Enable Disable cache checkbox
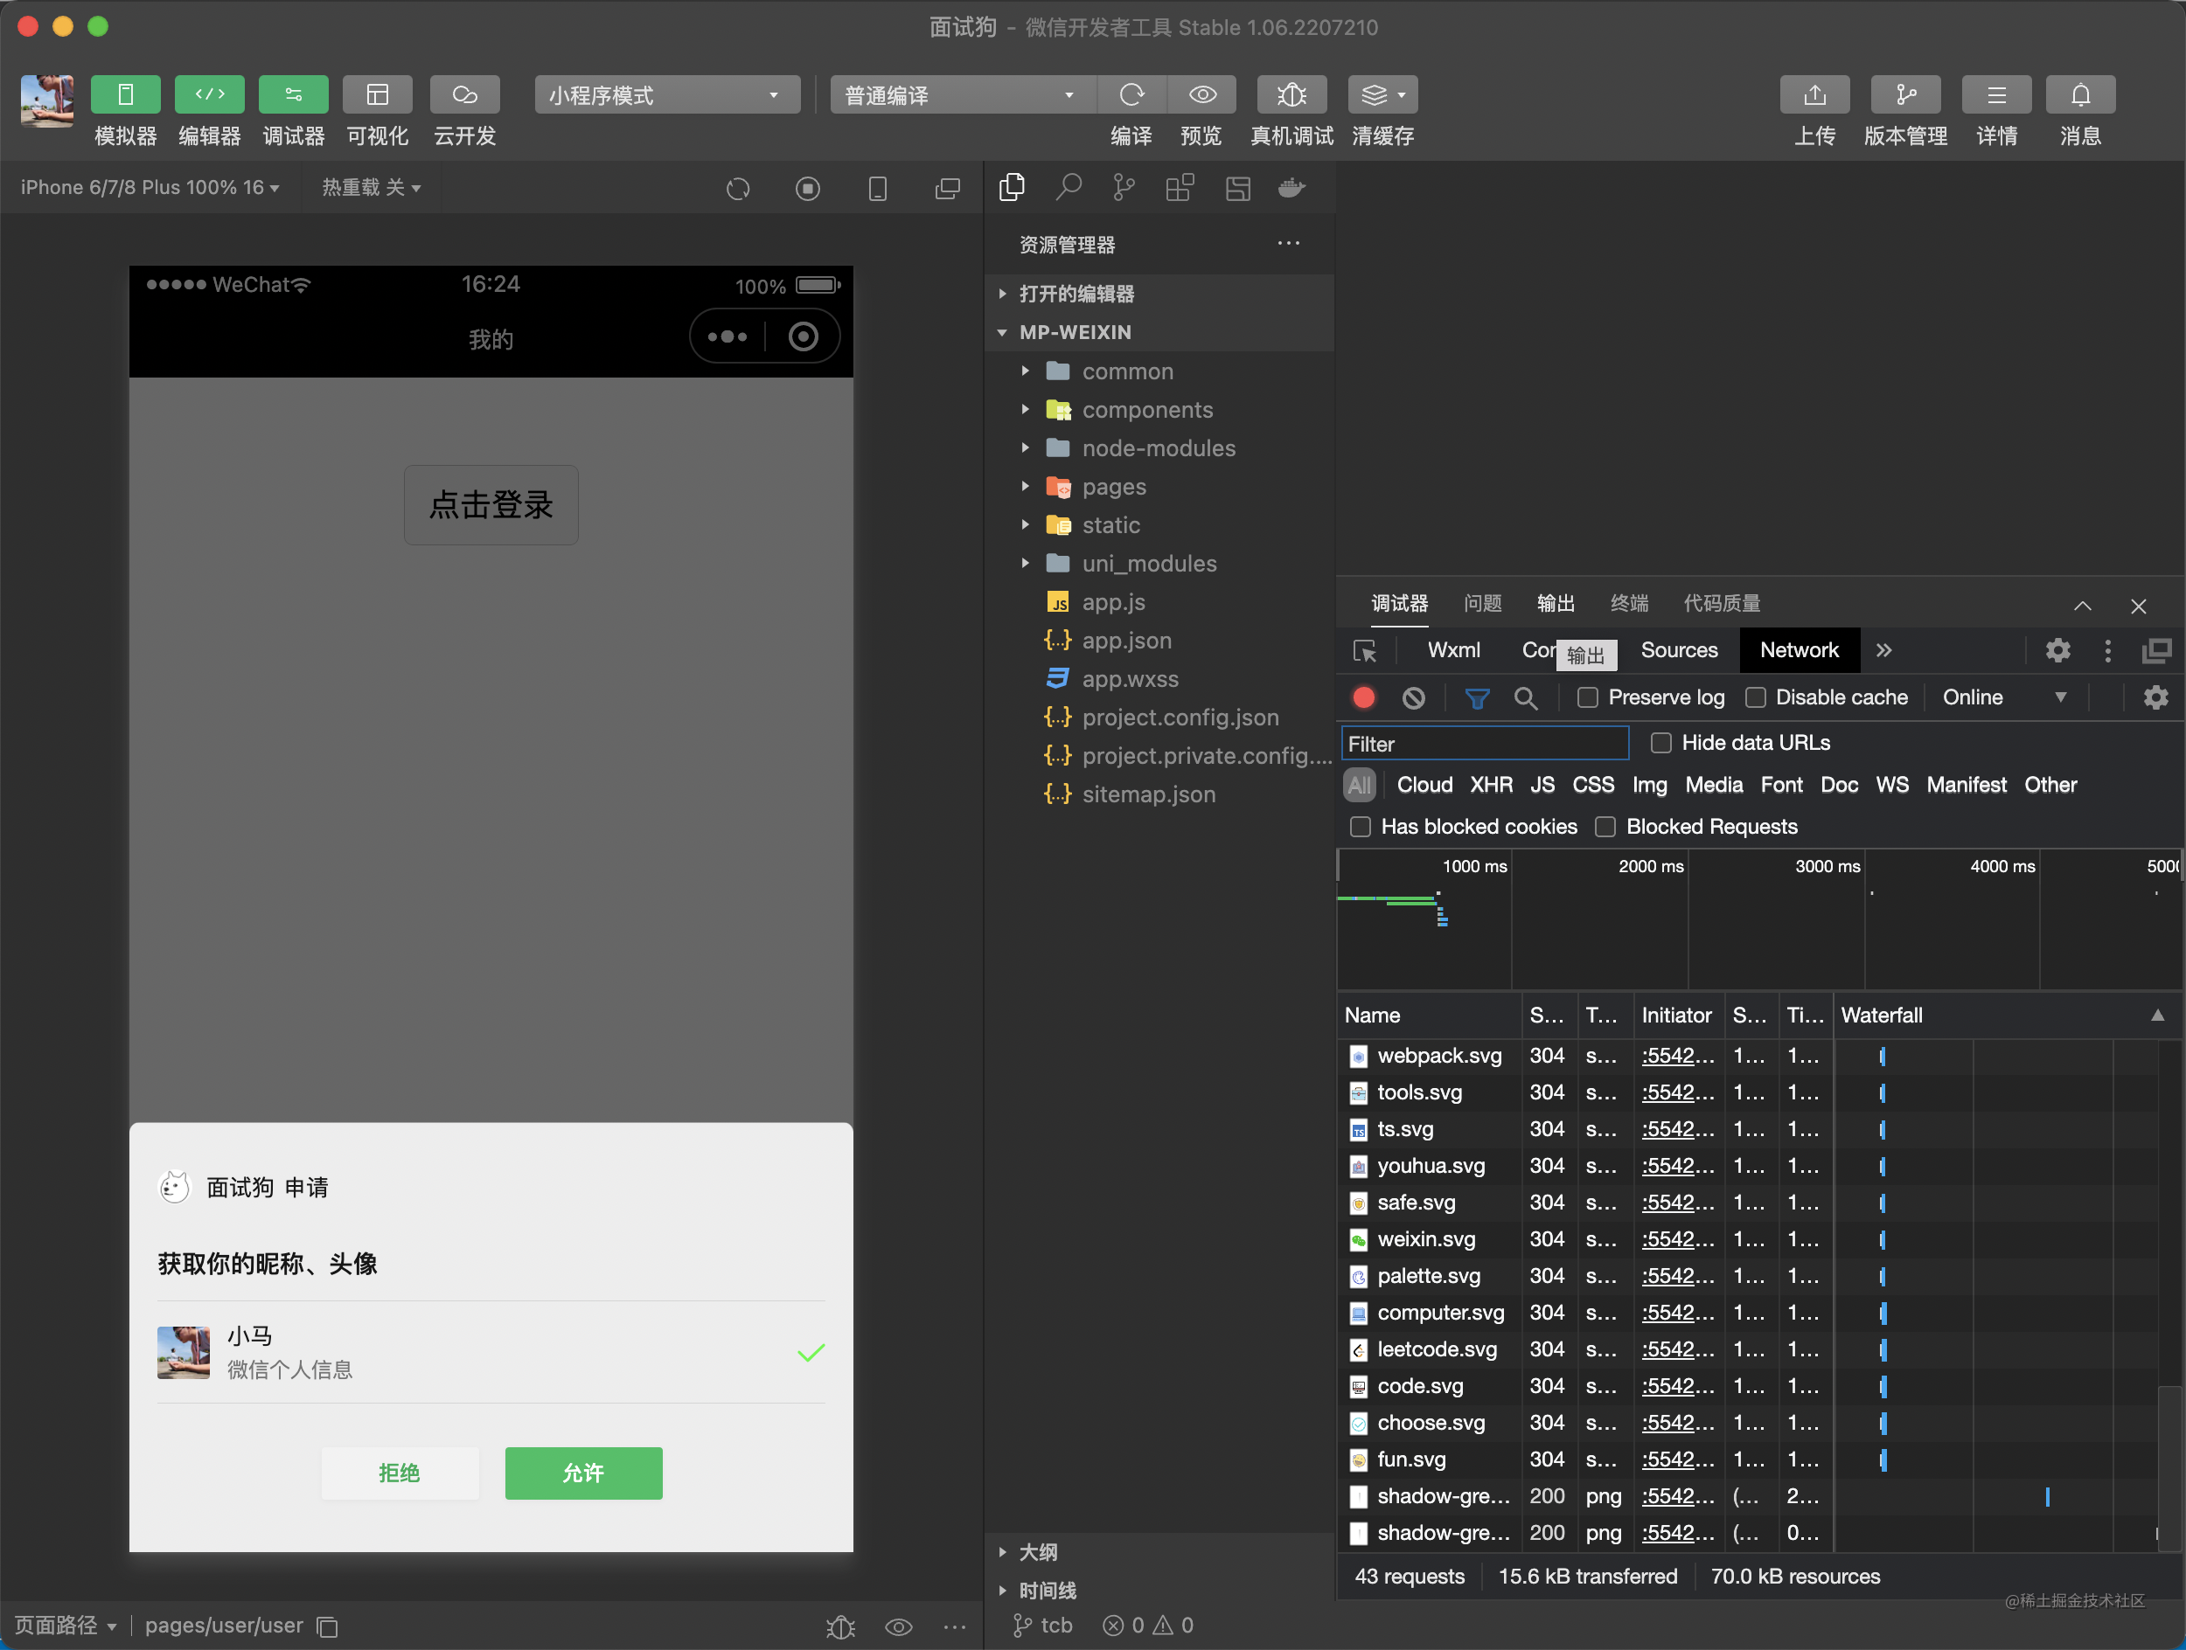Viewport: 2186px width, 1650px height. pos(1756,697)
